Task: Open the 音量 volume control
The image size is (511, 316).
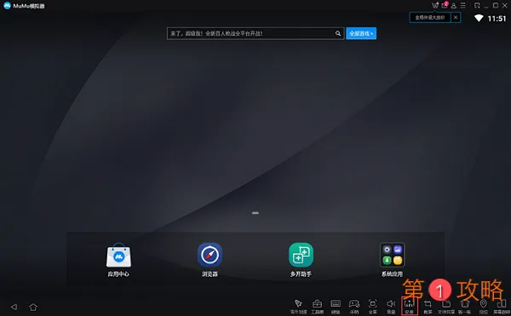Action: tap(391, 307)
